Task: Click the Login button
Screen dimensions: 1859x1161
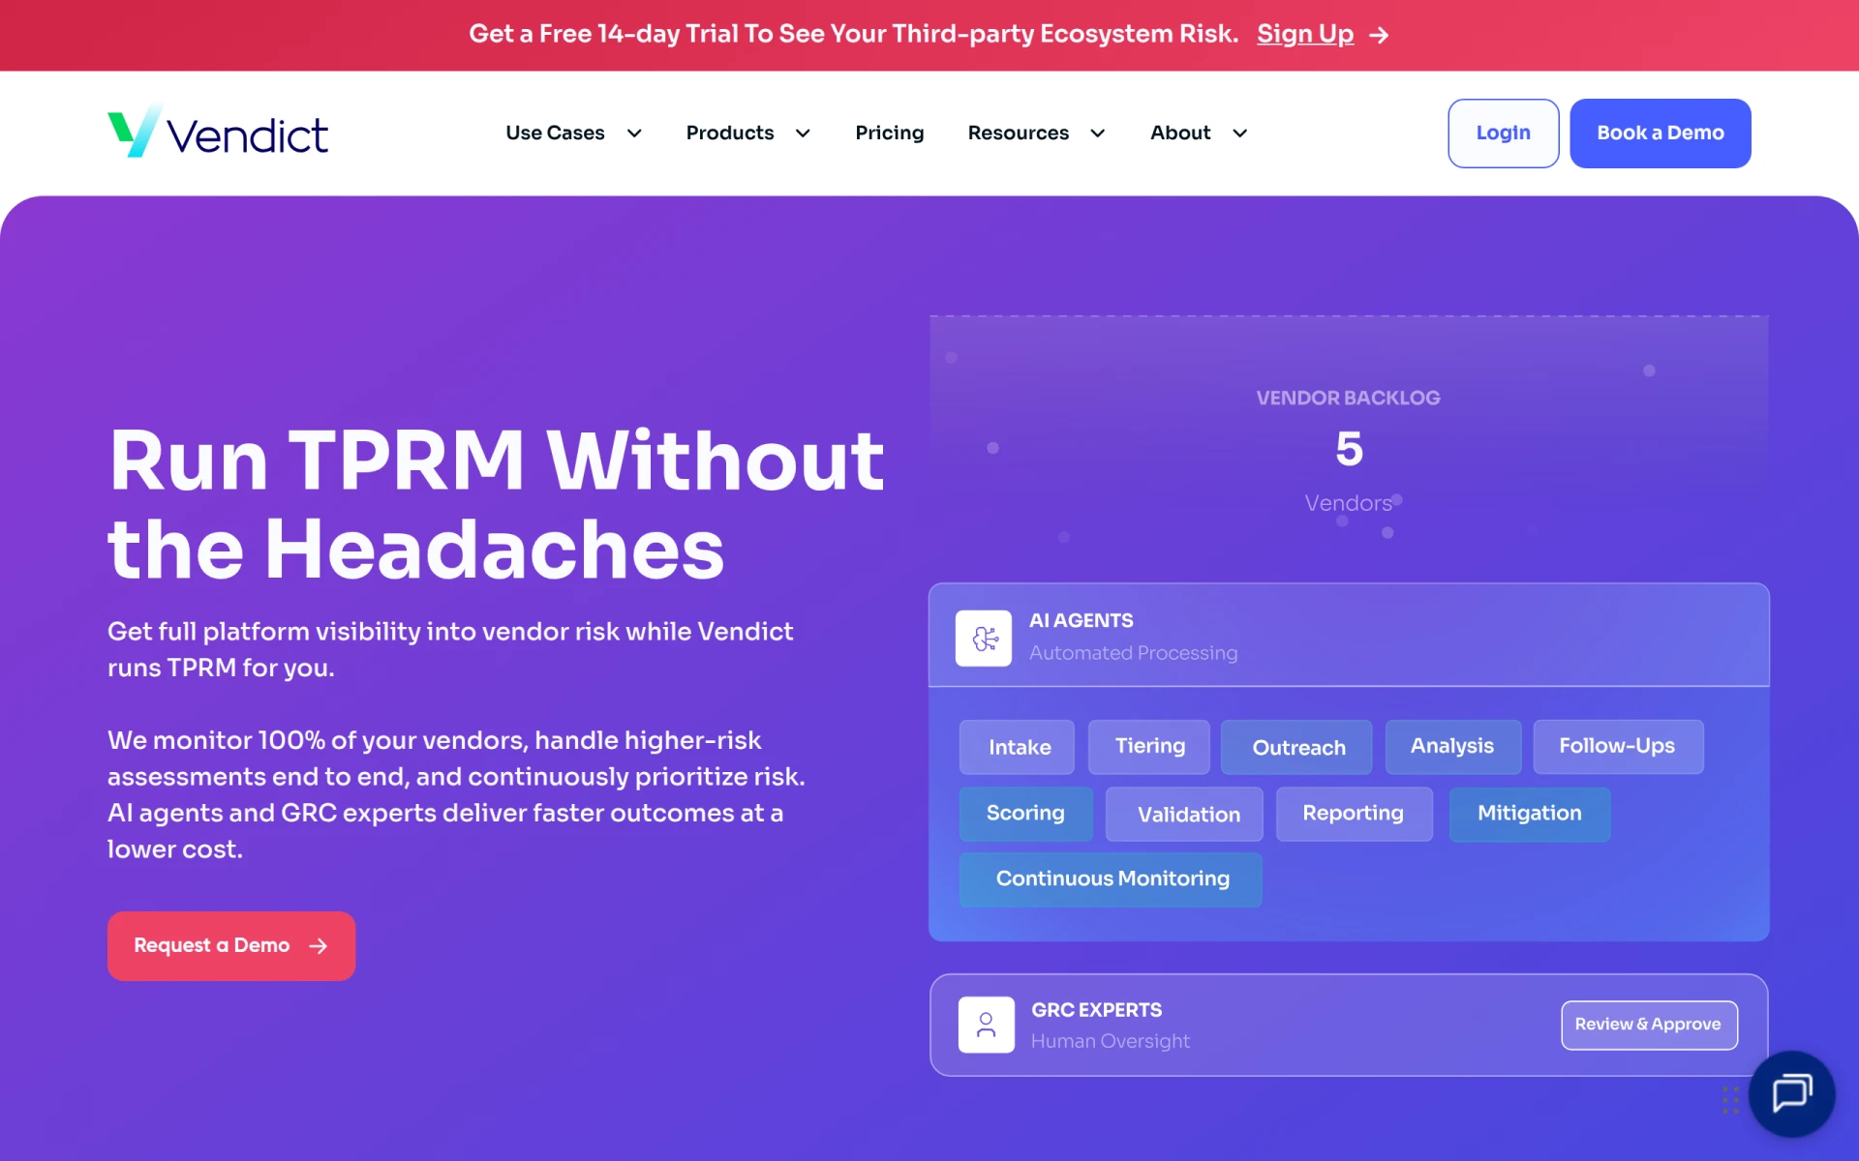Action: [1503, 134]
